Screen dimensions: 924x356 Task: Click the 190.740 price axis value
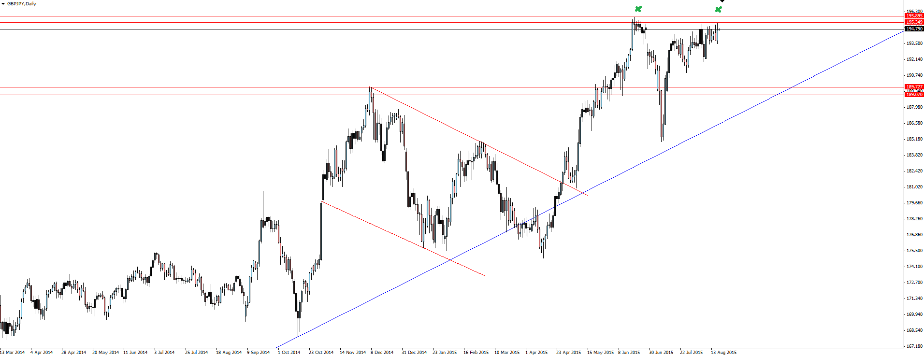point(914,75)
